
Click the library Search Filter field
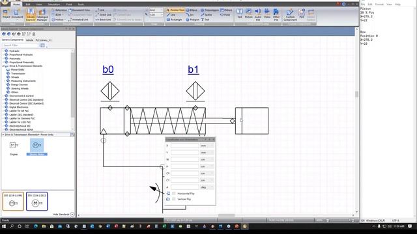[21, 45]
